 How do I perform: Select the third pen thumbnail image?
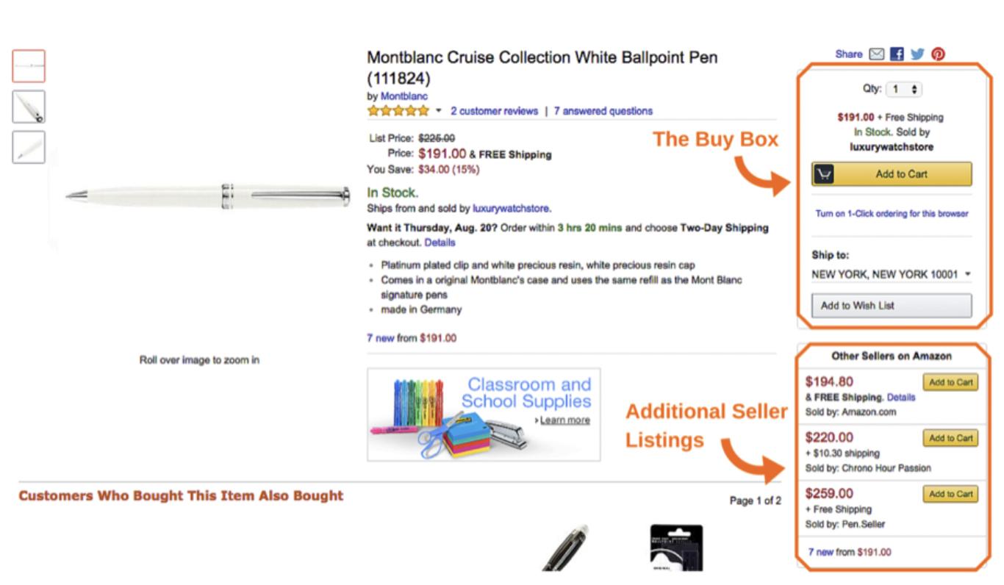point(29,147)
